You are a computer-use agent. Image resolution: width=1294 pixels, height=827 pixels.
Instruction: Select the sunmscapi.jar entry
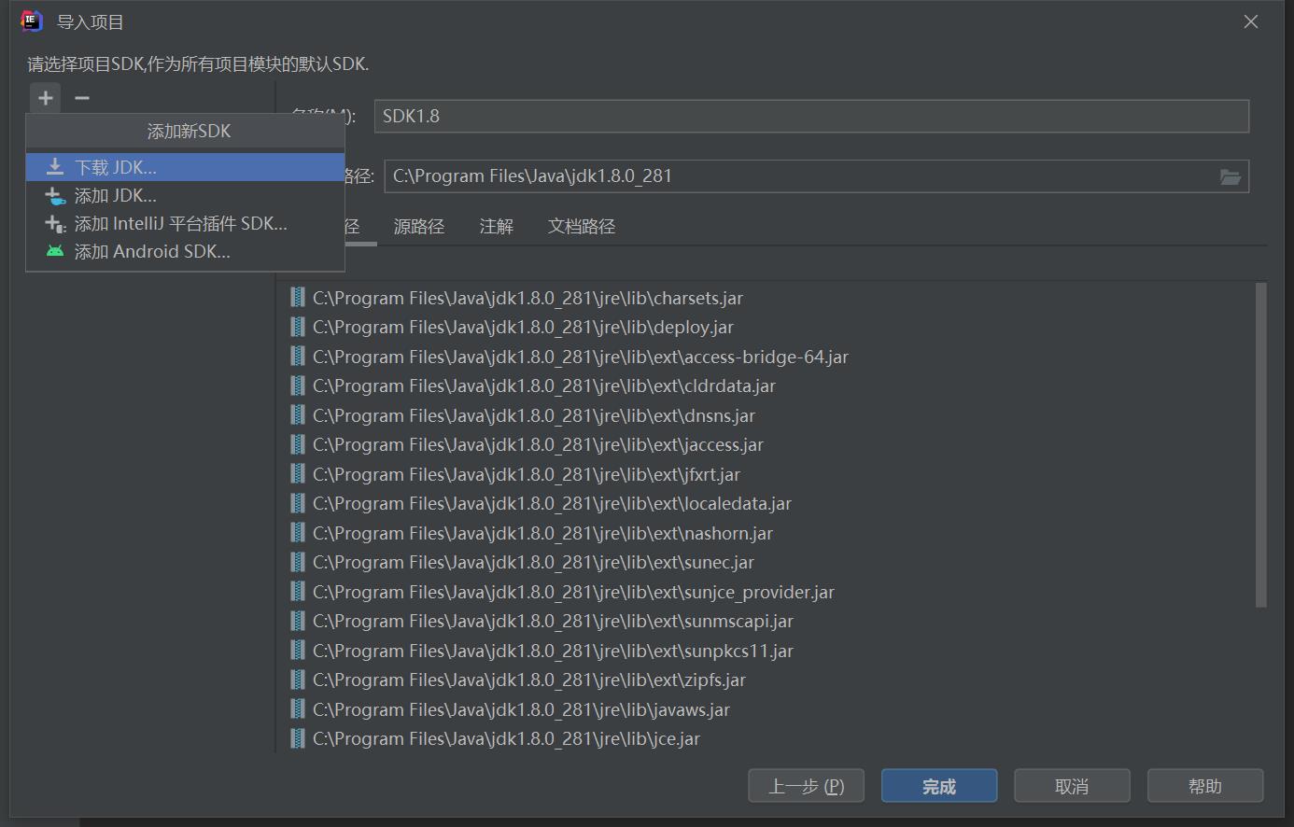pyautogui.click(x=553, y=621)
